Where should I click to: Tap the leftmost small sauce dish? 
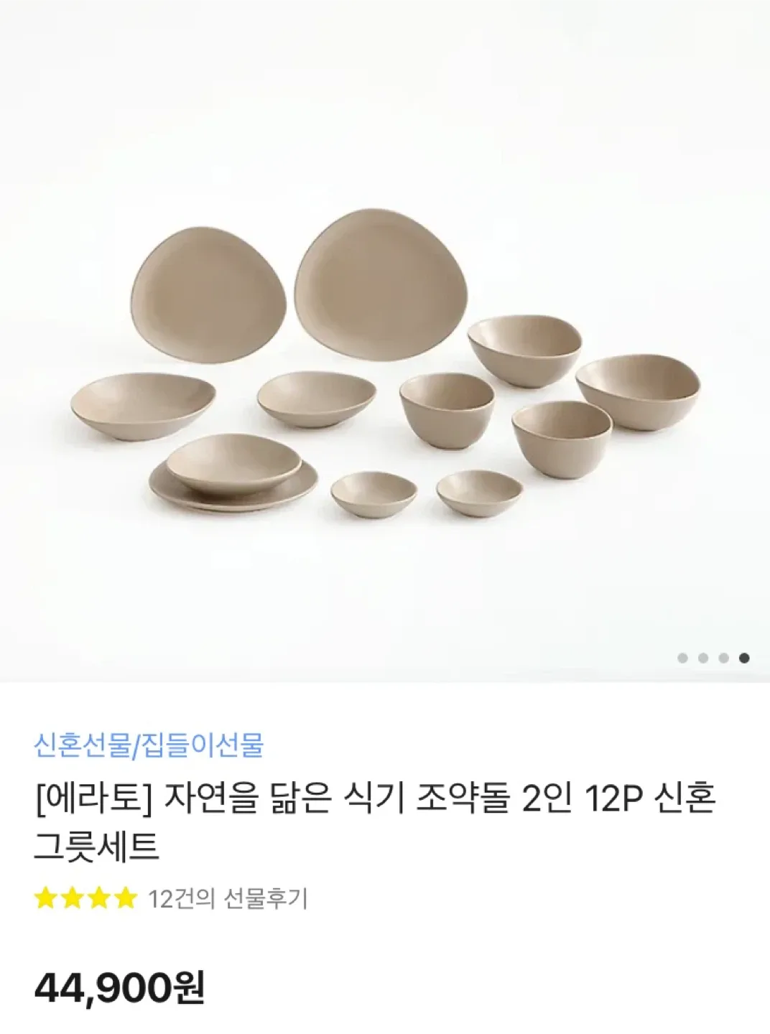click(x=374, y=490)
